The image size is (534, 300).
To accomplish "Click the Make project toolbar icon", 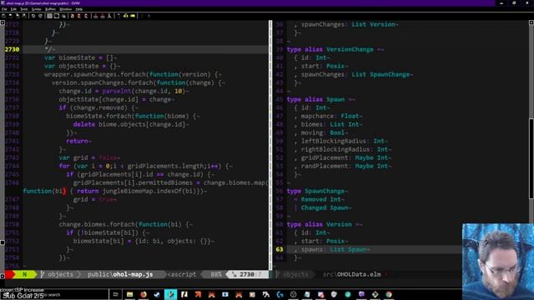I will [x=118, y=16].
